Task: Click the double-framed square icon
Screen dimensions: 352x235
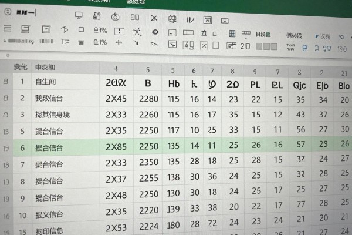Action: tap(208, 20)
